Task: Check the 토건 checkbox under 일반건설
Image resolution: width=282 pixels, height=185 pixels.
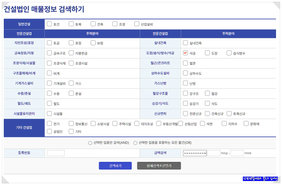Action: [49, 24]
